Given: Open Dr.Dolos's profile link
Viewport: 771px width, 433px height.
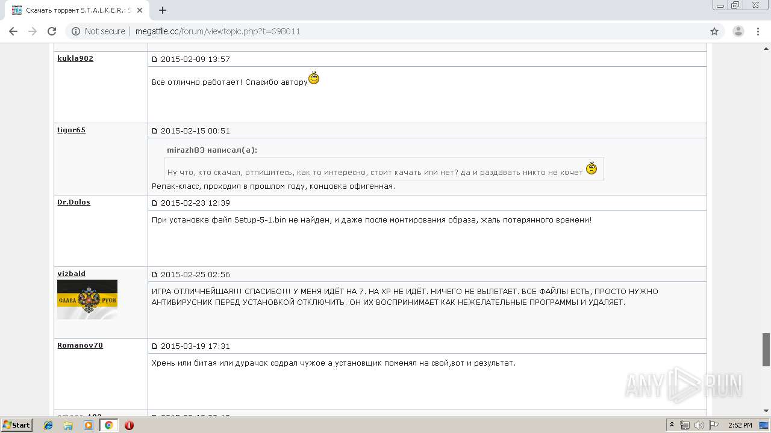Looking at the screenshot, I should [x=73, y=202].
